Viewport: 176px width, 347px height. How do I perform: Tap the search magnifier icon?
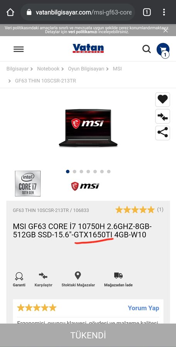click(x=147, y=49)
